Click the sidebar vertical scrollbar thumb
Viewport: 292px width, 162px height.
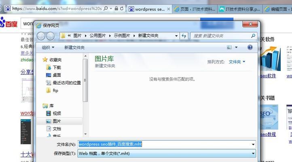(85, 81)
